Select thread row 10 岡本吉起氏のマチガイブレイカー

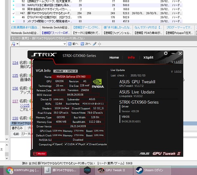point(97,9)
